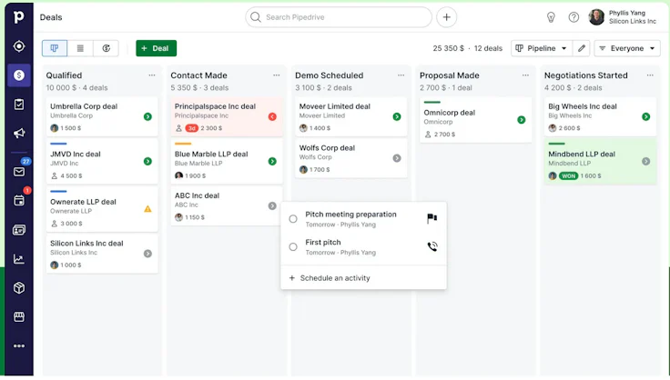Switch to pipeline board view
The height and width of the screenshot is (380, 670).
(x=55, y=48)
